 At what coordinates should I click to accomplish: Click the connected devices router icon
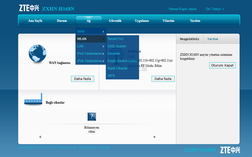coord(33,99)
